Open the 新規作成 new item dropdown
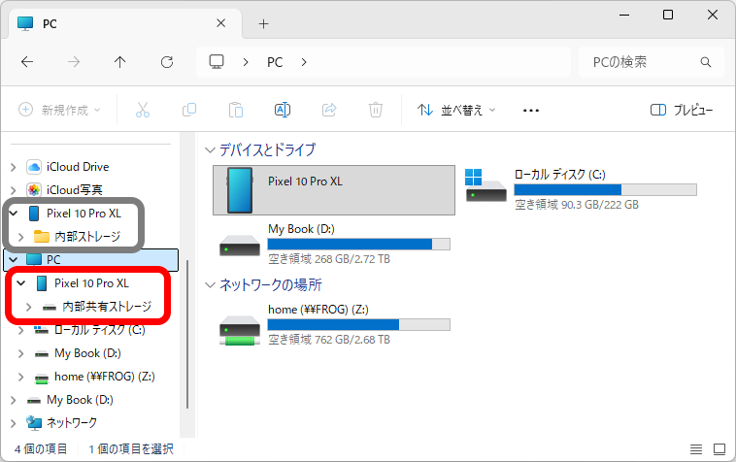 pyautogui.click(x=59, y=111)
